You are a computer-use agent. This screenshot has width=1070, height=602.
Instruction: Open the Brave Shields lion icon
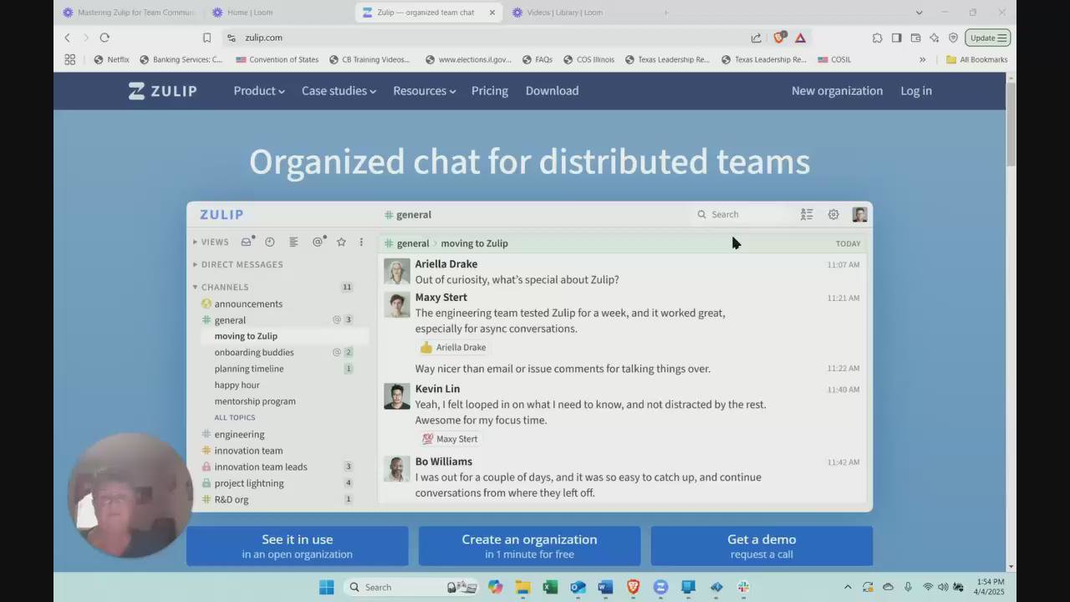click(779, 38)
